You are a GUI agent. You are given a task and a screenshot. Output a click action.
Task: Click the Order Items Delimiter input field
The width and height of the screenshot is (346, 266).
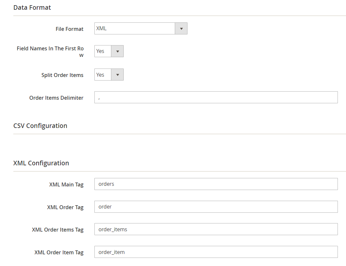click(x=216, y=97)
